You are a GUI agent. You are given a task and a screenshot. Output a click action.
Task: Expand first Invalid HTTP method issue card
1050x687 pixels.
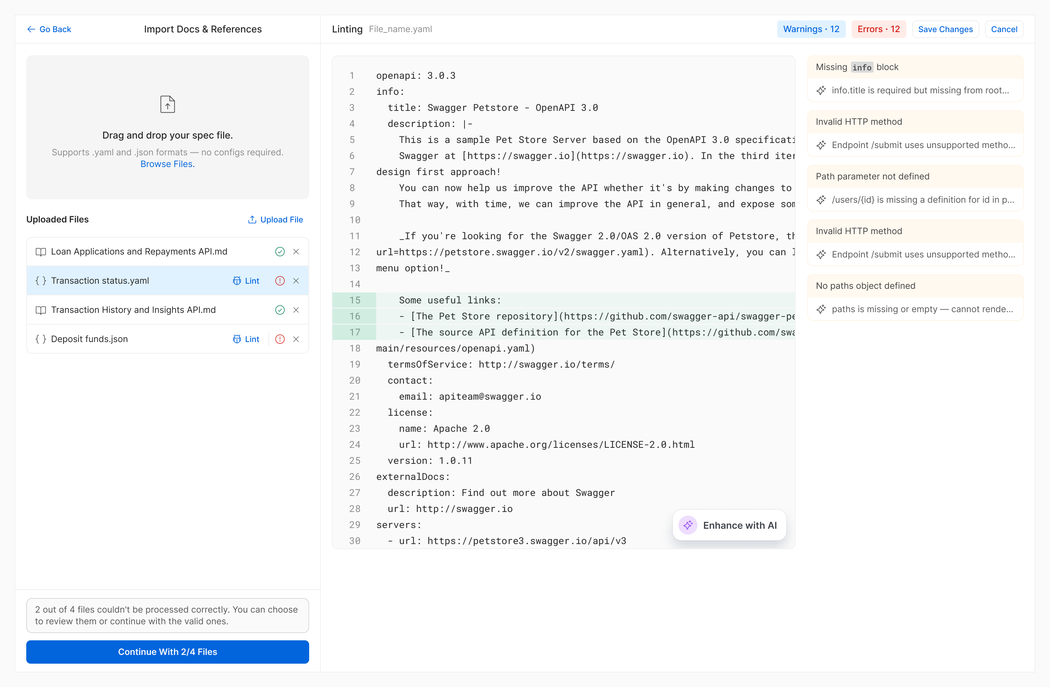pyautogui.click(x=915, y=122)
